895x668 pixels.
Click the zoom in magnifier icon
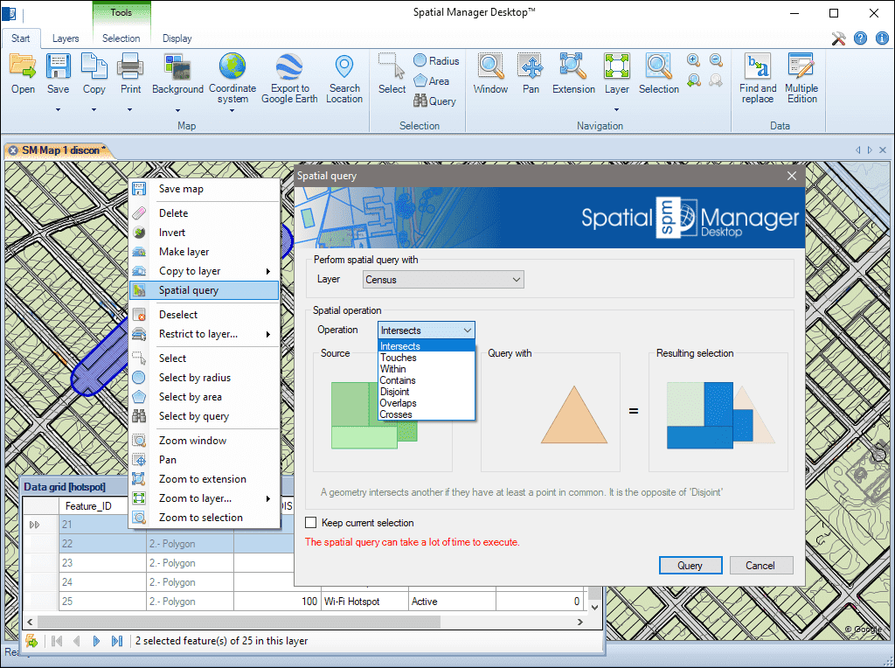693,60
